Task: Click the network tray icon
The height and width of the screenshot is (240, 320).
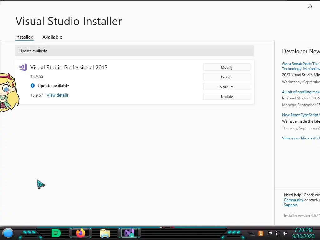Action: (278, 233)
